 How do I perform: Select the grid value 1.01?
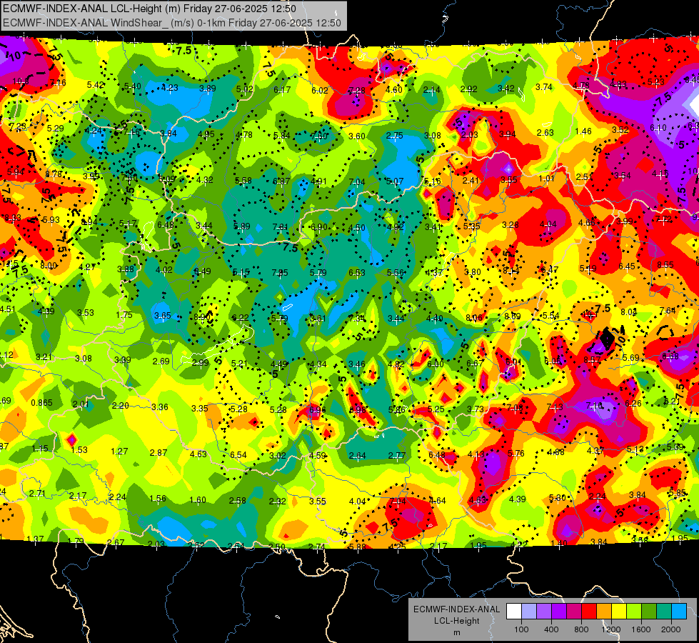tap(546, 179)
